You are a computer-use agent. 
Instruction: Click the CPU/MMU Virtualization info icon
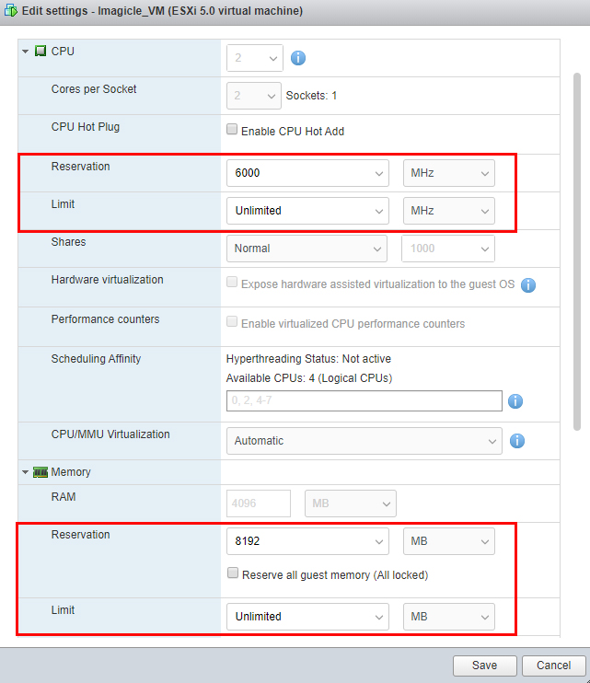(x=517, y=441)
